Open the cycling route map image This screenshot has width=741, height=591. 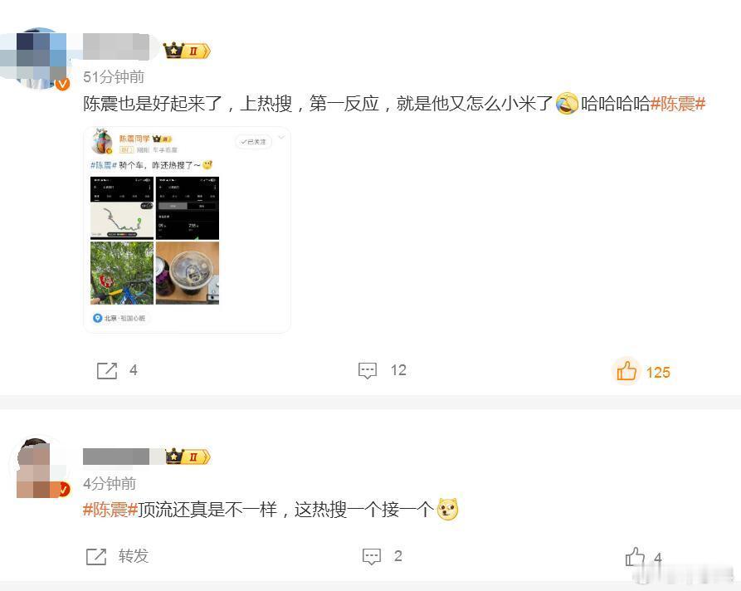pos(122,208)
